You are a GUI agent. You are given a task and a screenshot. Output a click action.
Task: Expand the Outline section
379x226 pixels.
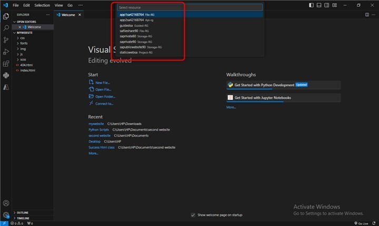(33, 213)
